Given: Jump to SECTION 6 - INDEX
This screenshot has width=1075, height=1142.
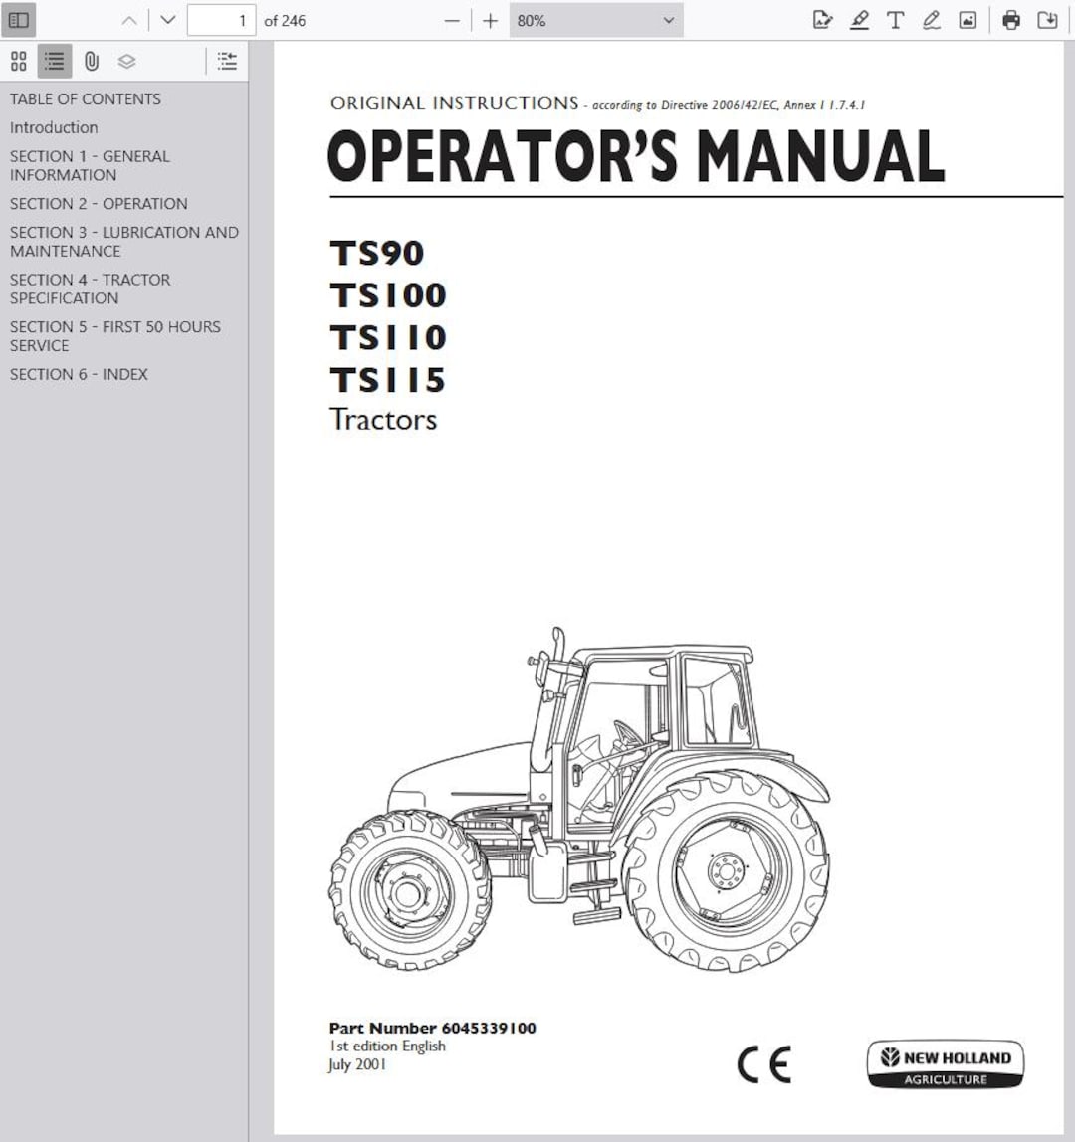Looking at the screenshot, I should point(79,374).
